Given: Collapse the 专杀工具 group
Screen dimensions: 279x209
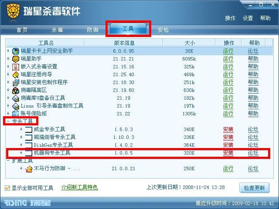Looking at the screenshot, I should tap(8, 121).
